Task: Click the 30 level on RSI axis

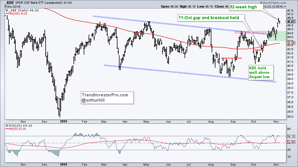Action: point(289,150)
